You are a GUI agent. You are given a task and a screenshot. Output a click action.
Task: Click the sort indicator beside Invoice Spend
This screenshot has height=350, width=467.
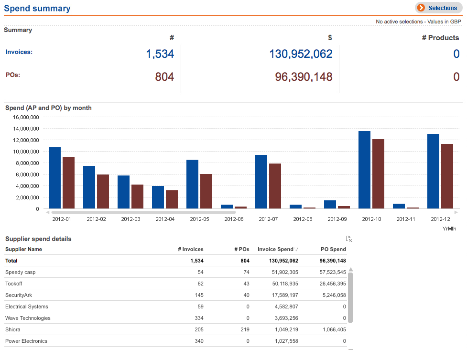point(297,249)
